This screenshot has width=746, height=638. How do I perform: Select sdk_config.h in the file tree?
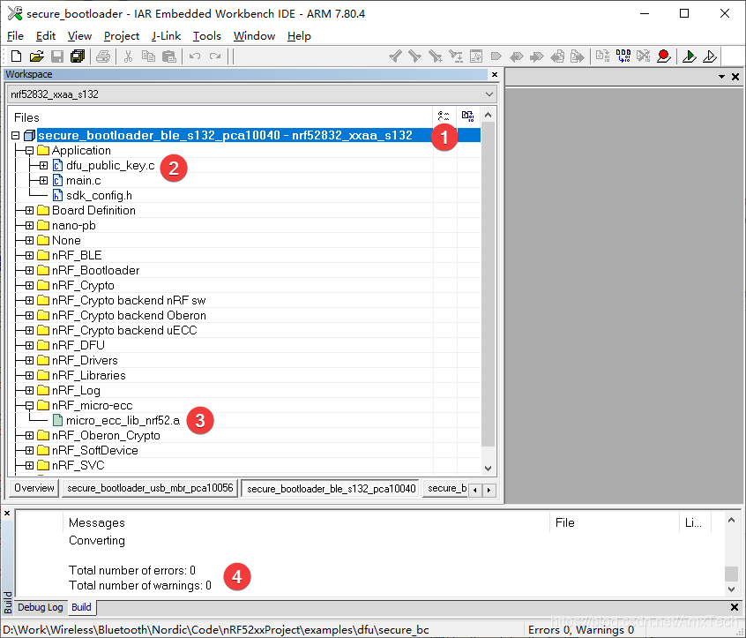point(99,196)
